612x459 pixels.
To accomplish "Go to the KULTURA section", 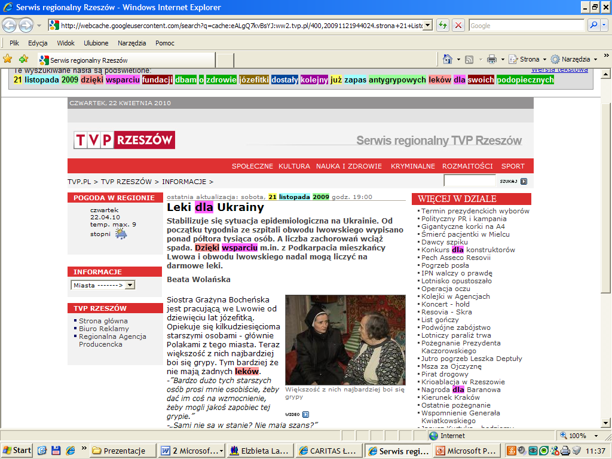I will point(294,166).
